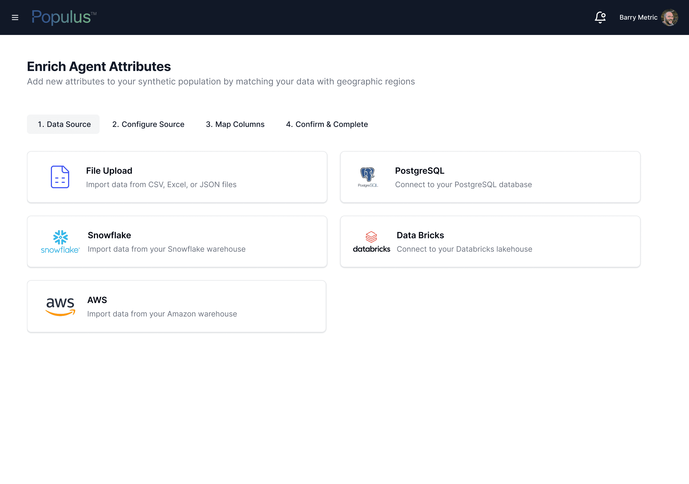Select the PostgreSQL data source title
The image size is (689, 484).
click(x=420, y=171)
